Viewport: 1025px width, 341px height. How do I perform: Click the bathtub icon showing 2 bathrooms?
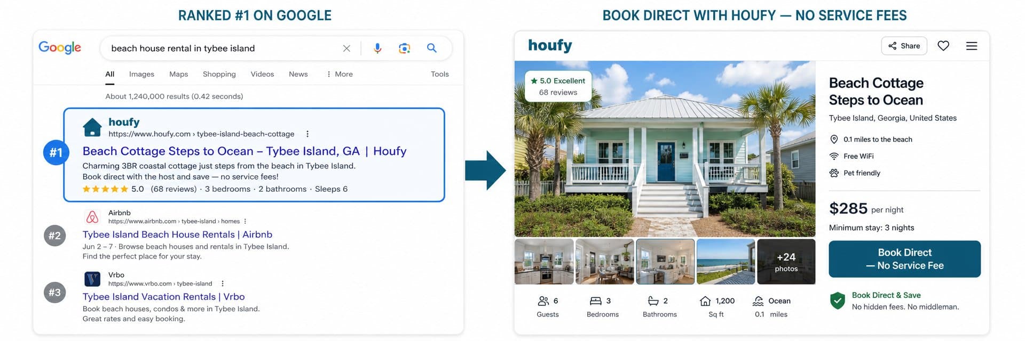click(x=653, y=301)
